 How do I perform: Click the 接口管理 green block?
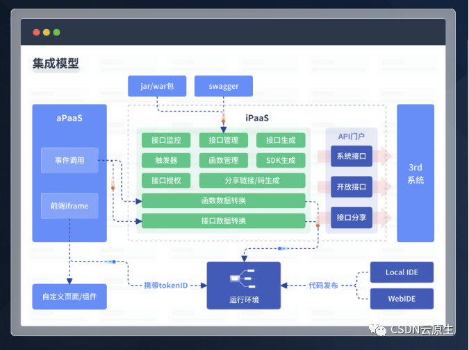tap(224, 140)
